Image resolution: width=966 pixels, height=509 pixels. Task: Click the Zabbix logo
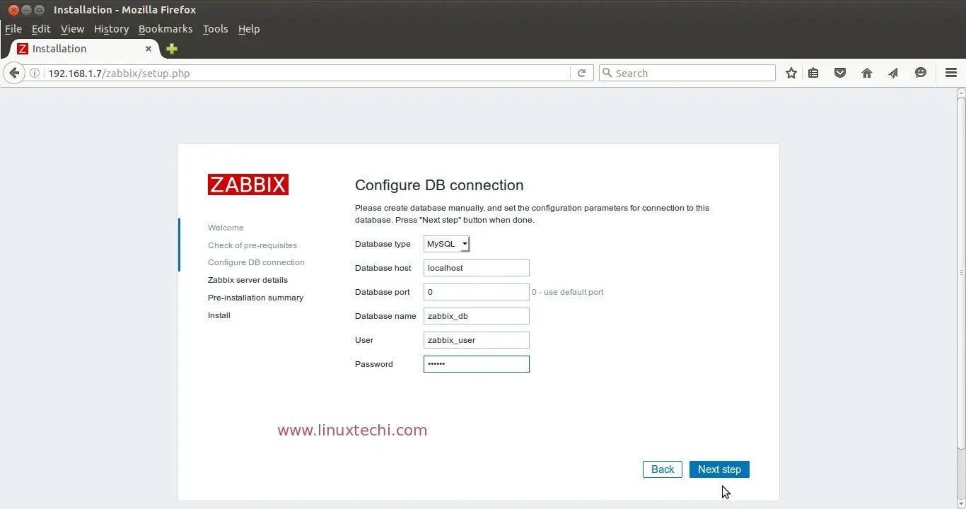tap(248, 185)
